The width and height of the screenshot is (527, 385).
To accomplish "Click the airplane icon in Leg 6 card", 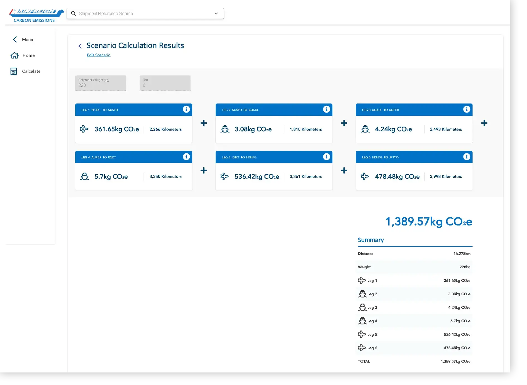I will click(365, 176).
